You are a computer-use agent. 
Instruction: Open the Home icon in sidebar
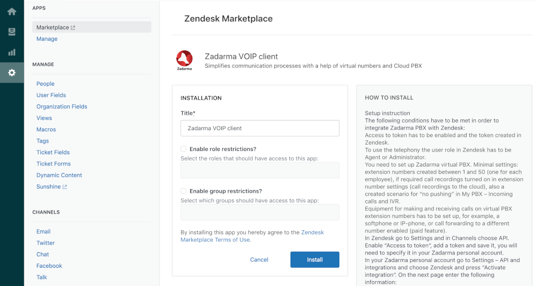pos(12,11)
